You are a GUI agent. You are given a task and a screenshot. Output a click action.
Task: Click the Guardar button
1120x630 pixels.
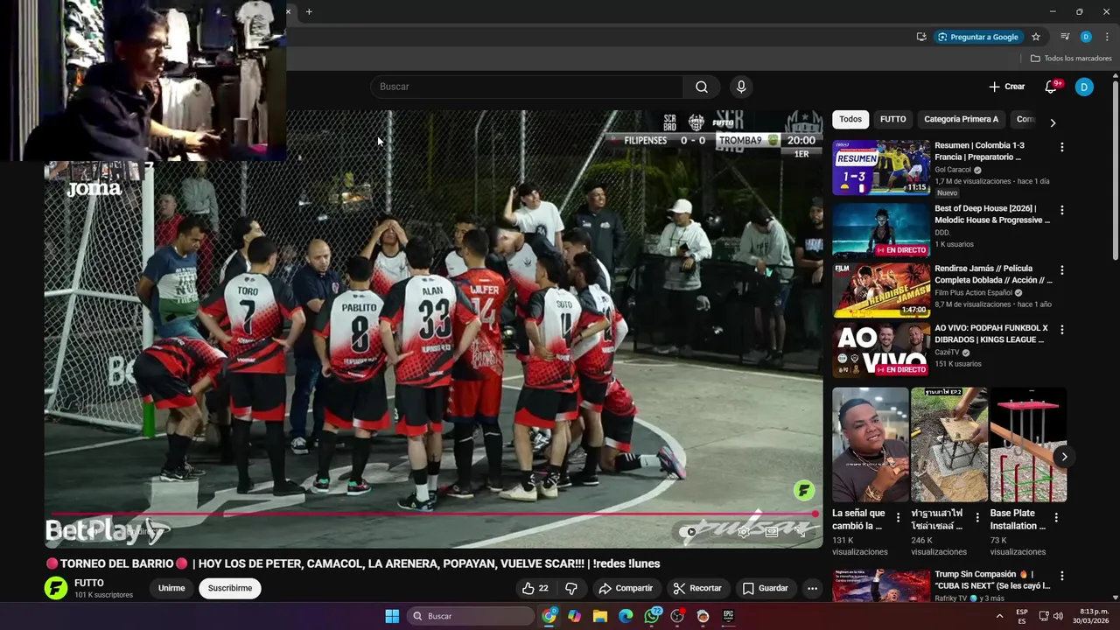[x=766, y=588]
